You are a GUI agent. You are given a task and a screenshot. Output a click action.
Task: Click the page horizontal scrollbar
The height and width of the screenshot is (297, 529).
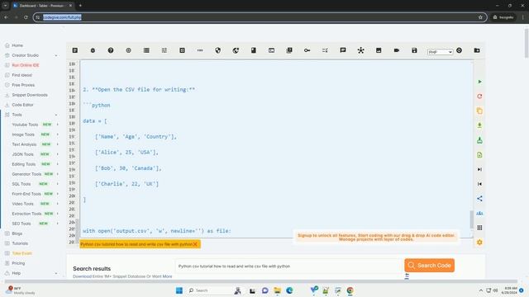click(261, 281)
